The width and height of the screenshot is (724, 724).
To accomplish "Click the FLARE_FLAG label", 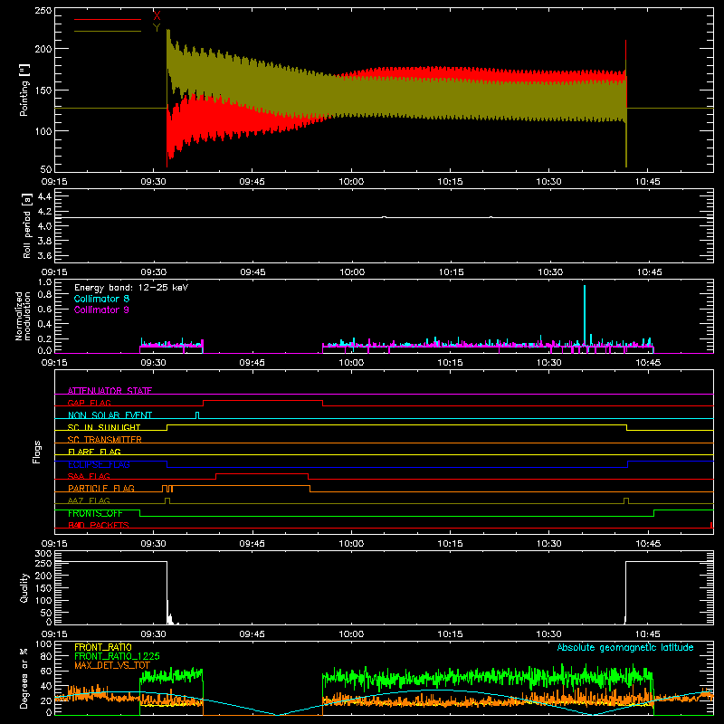I will point(94,452).
